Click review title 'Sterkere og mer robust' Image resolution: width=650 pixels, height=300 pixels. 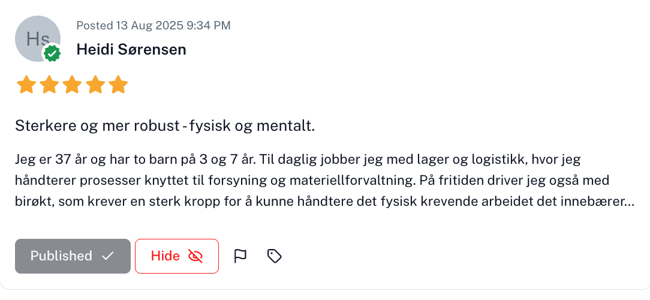[x=165, y=127]
